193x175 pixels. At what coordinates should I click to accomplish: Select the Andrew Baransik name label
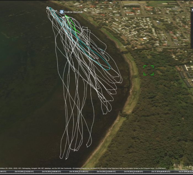click(73, 12)
